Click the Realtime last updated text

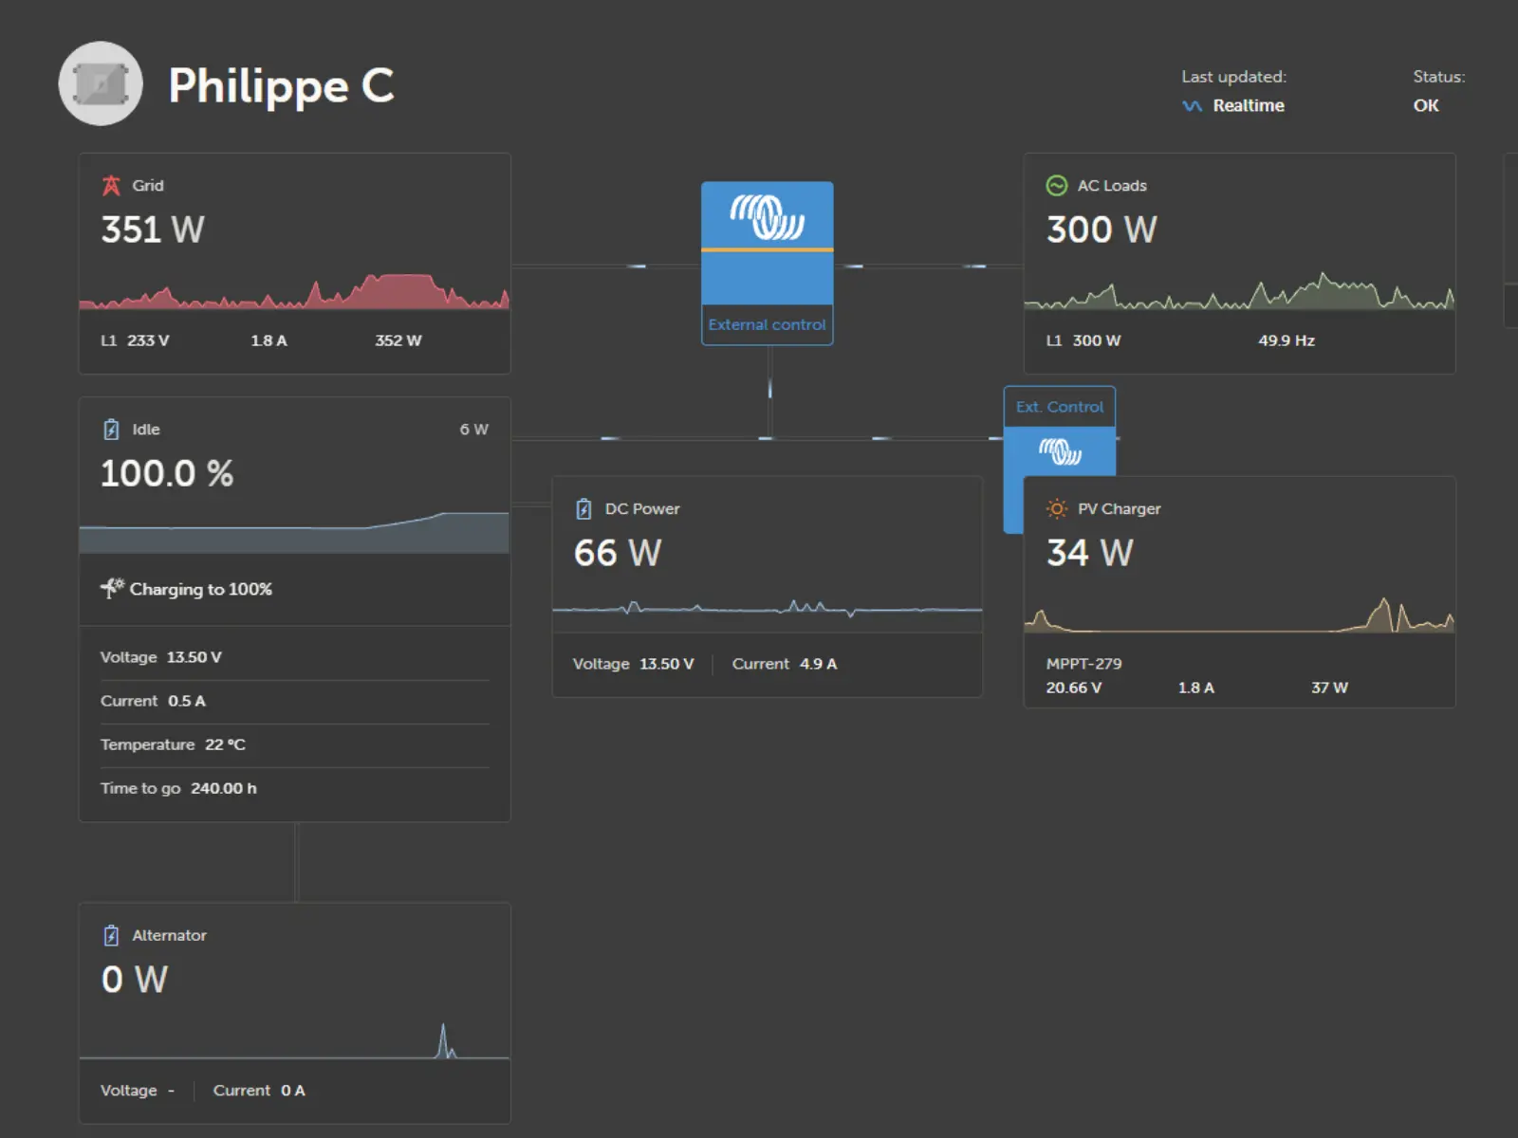point(1249,105)
